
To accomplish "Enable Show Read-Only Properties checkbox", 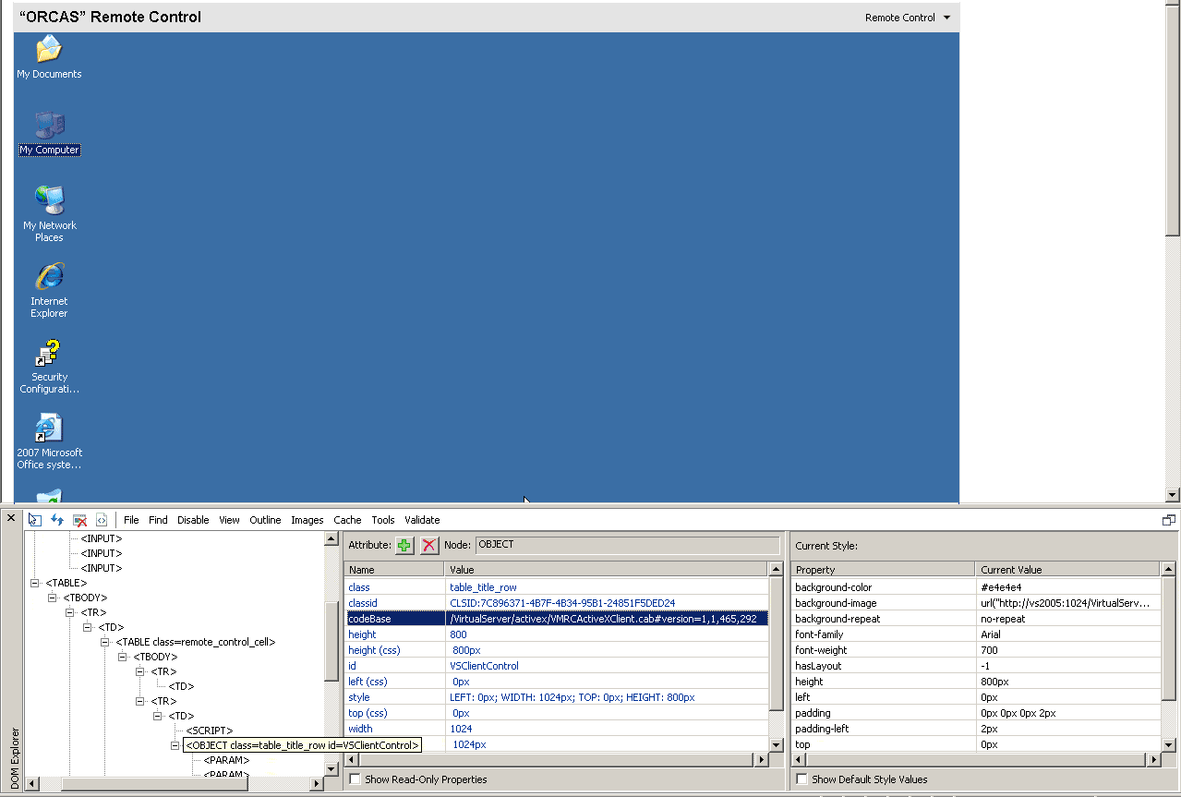I will coord(356,779).
